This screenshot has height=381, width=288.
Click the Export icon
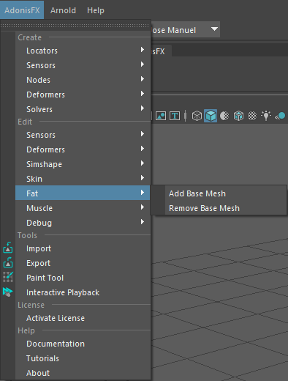point(8,262)
